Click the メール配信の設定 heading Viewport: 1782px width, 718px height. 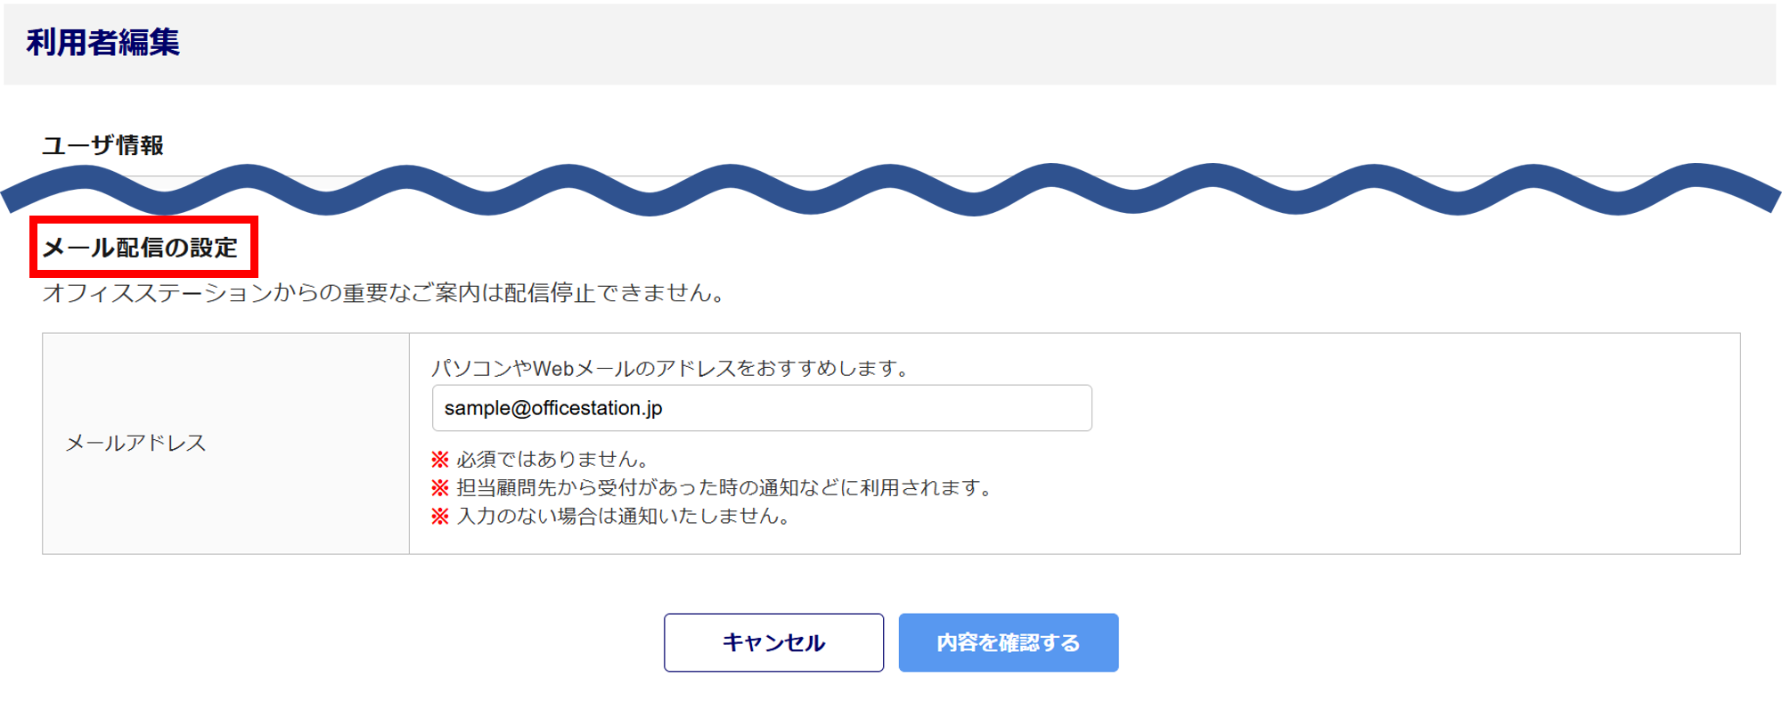141,248
